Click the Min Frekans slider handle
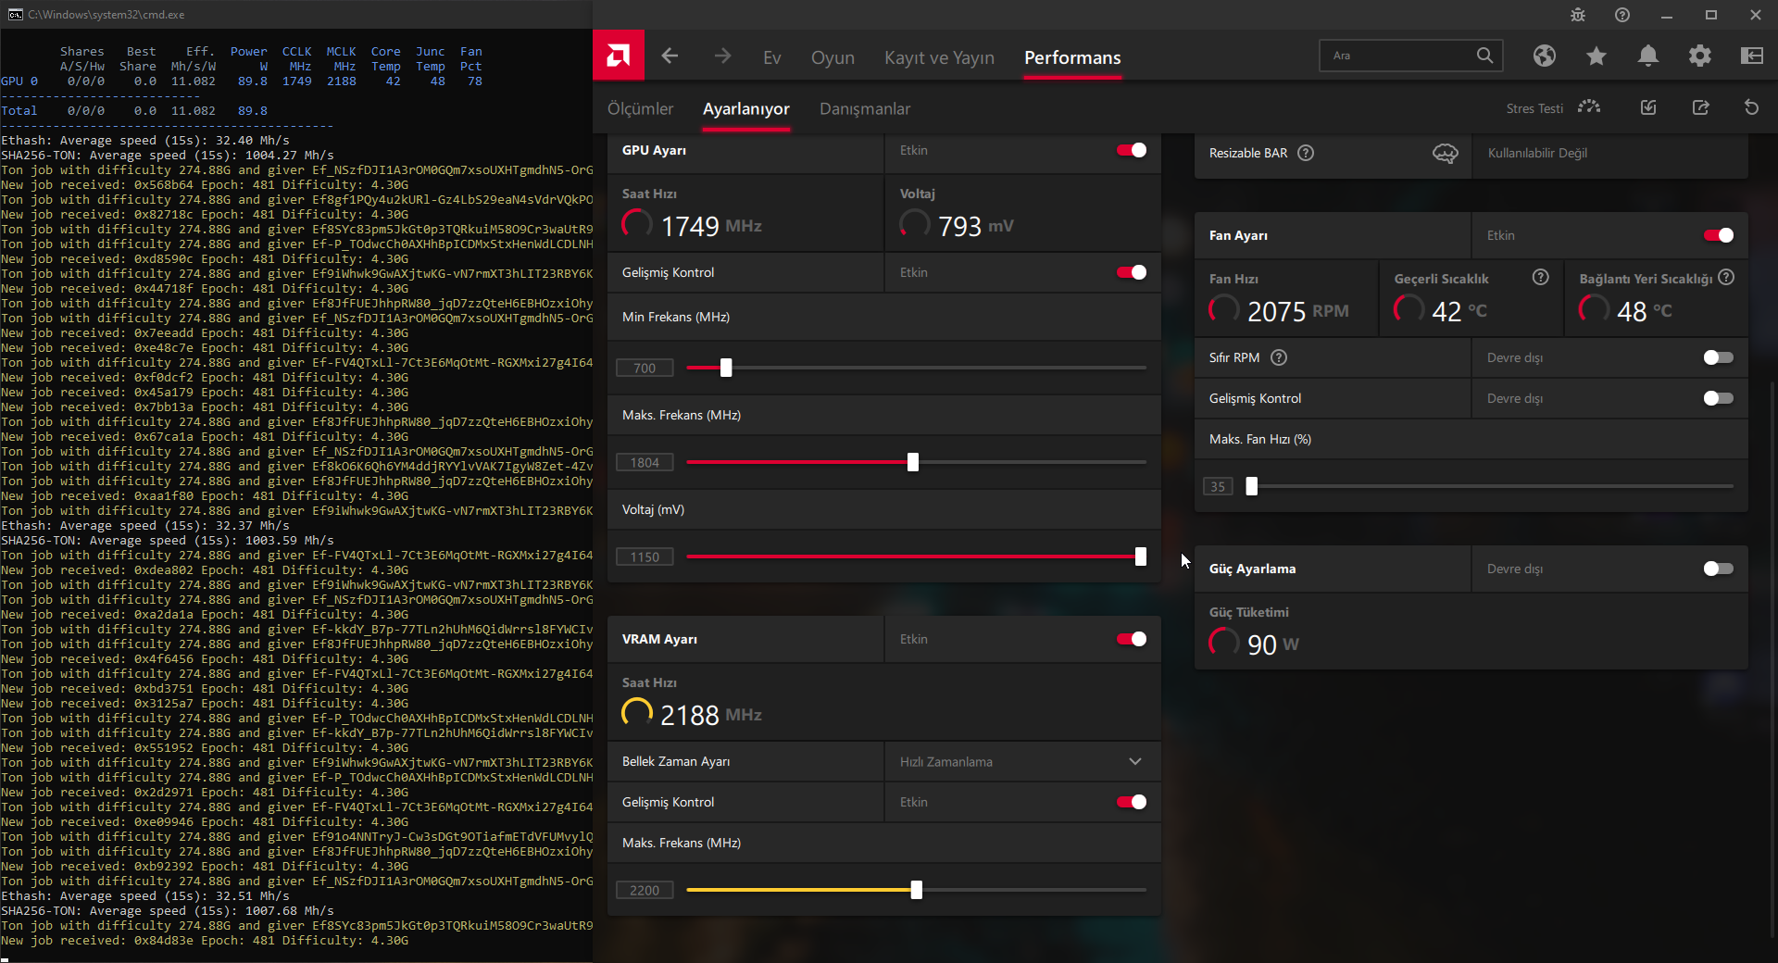Viewport: 1778px width, 963px height. pos(726,368)
